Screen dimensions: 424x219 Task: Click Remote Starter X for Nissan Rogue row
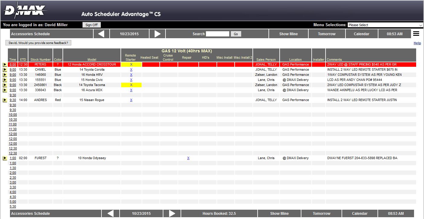[131, 100]
